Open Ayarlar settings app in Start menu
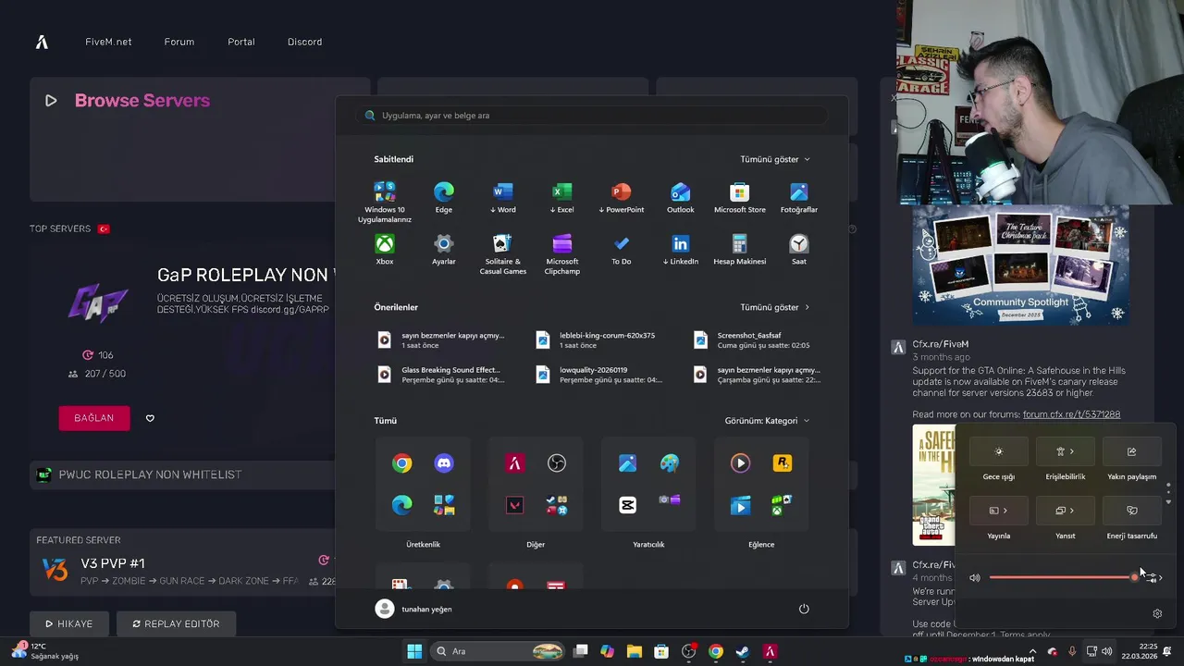 click(444, 250)
